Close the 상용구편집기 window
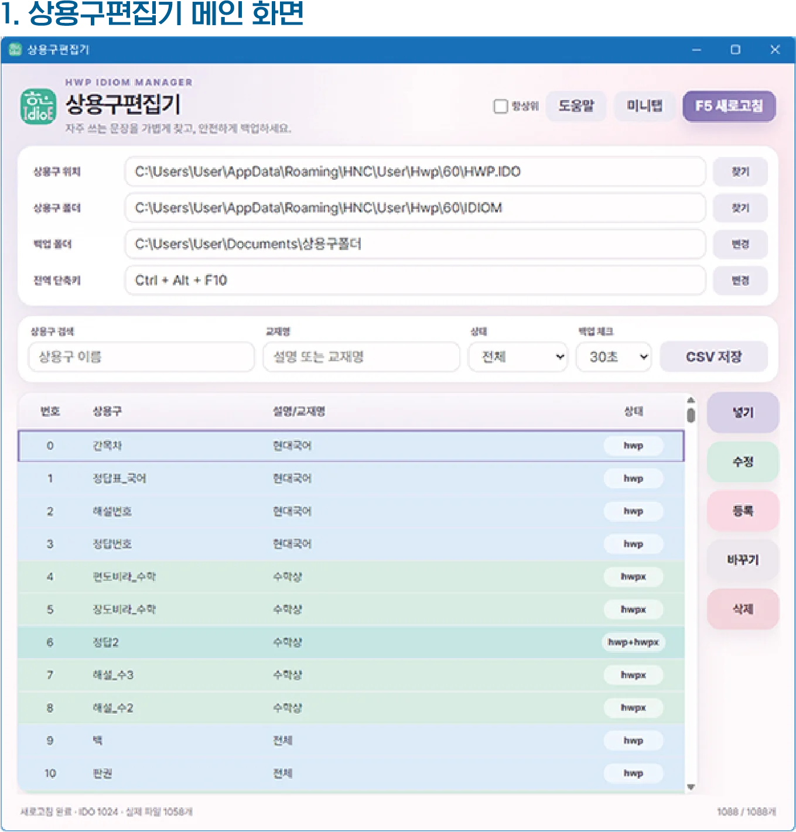The height and width of the screenshot is (832, 796). coord(775,50)
